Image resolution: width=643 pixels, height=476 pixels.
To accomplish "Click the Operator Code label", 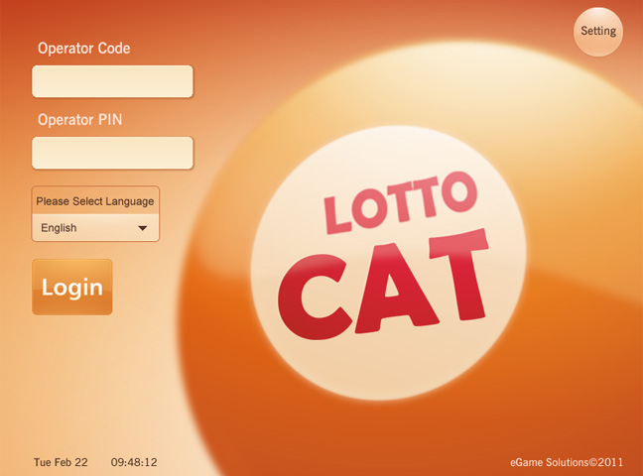I will pos(84,49).
